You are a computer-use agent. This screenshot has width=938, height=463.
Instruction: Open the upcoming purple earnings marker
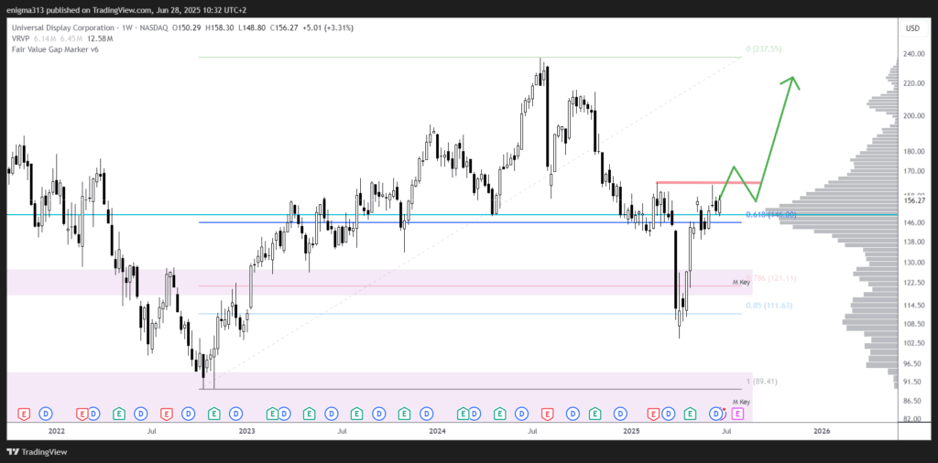(x=737, y=413)
